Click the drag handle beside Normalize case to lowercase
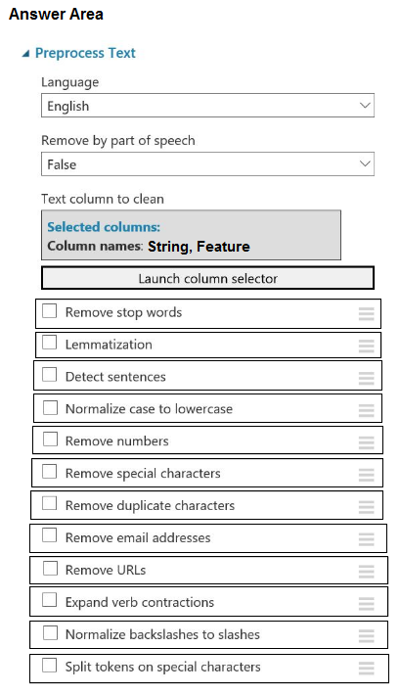The image size is (400, 694). (366, 410)
